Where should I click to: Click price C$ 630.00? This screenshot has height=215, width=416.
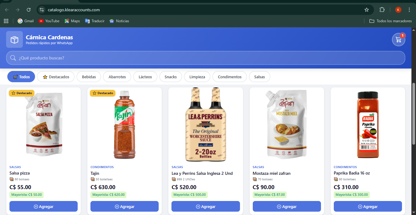pos(103,187)
